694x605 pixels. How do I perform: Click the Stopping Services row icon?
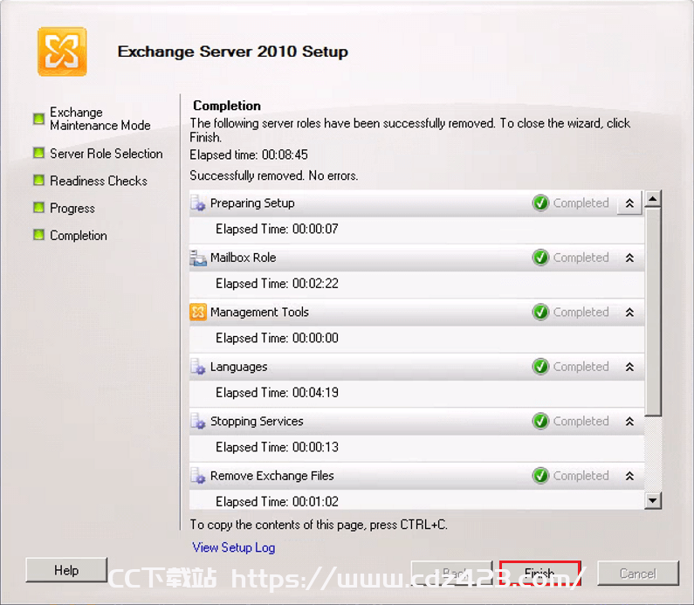(198, 422)
